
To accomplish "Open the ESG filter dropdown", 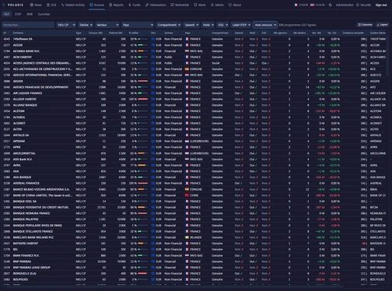I will click(x=222, y=25).
